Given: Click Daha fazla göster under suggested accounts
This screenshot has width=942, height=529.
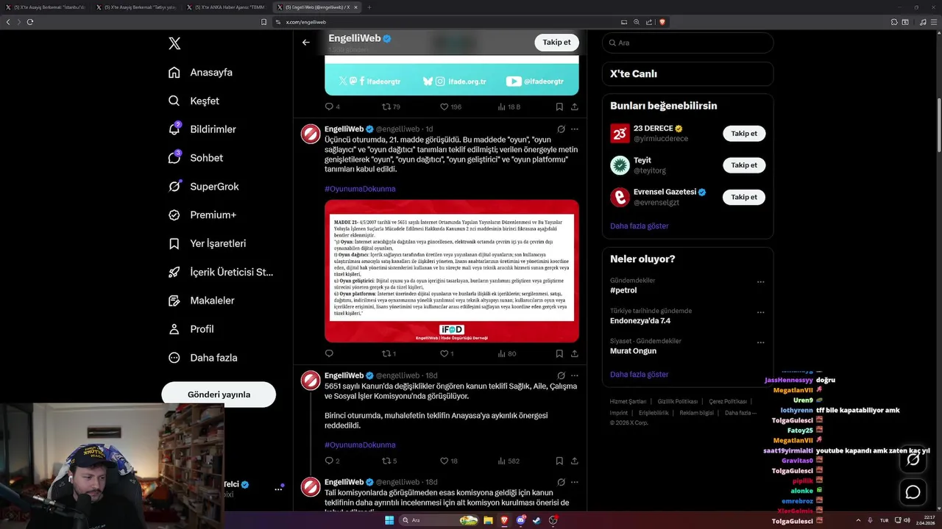Looking at the screenshot, I should point(639,226).
